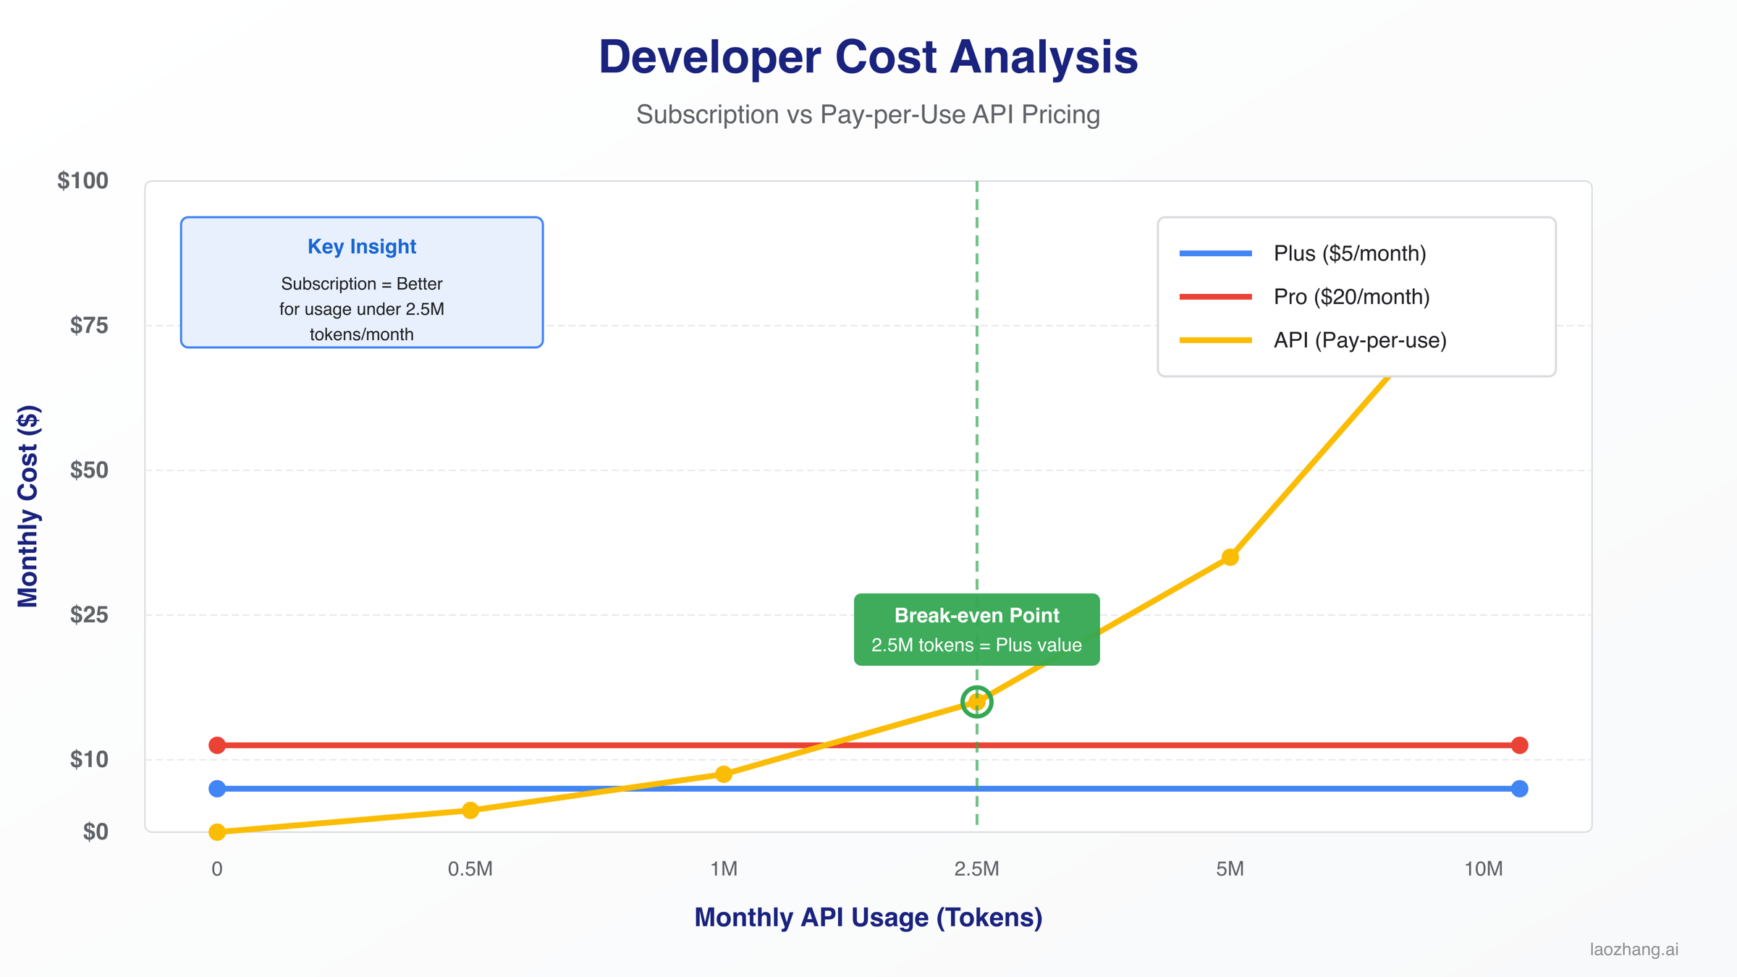The image size is (1737, 977).
Task: Click the Developer Cost Analysis title
Action: click(868, 56)
